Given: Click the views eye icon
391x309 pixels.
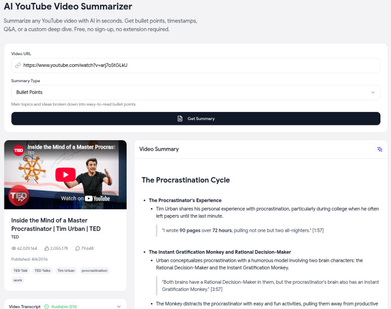Looking at the screenshot, I should point(14,248).
